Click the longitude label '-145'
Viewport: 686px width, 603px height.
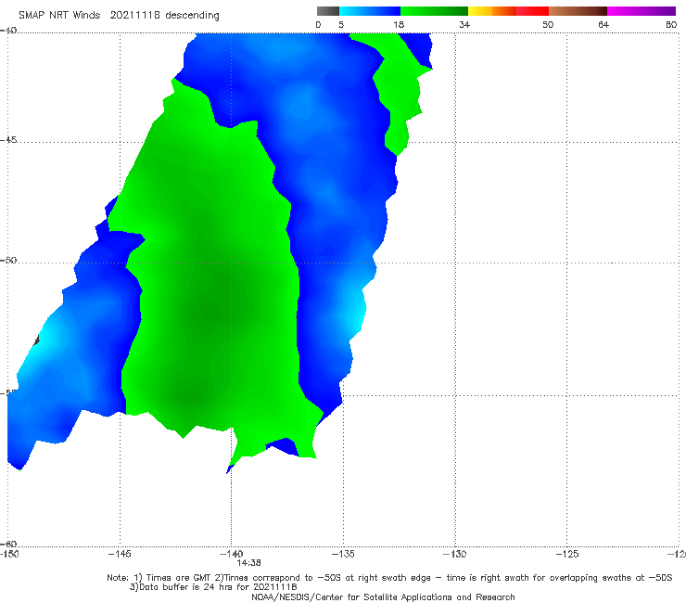pos(120,554)
